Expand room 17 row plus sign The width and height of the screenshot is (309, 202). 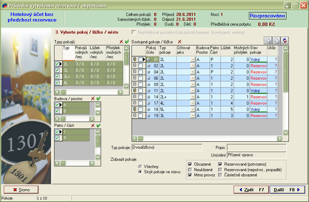point(148,103)
